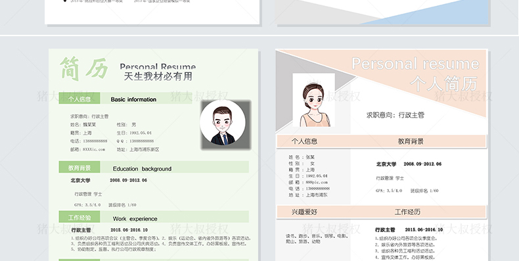Click the email field '邮箱: 8XXXic.com'
Screen dimensions: 519x261
coord(87,149)
